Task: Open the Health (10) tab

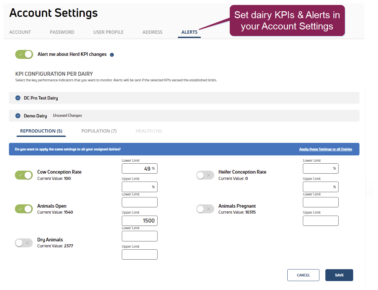Action: click(x=149, y=131)
